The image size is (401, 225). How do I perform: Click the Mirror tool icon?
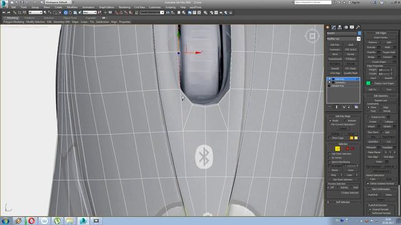[168, 12]
